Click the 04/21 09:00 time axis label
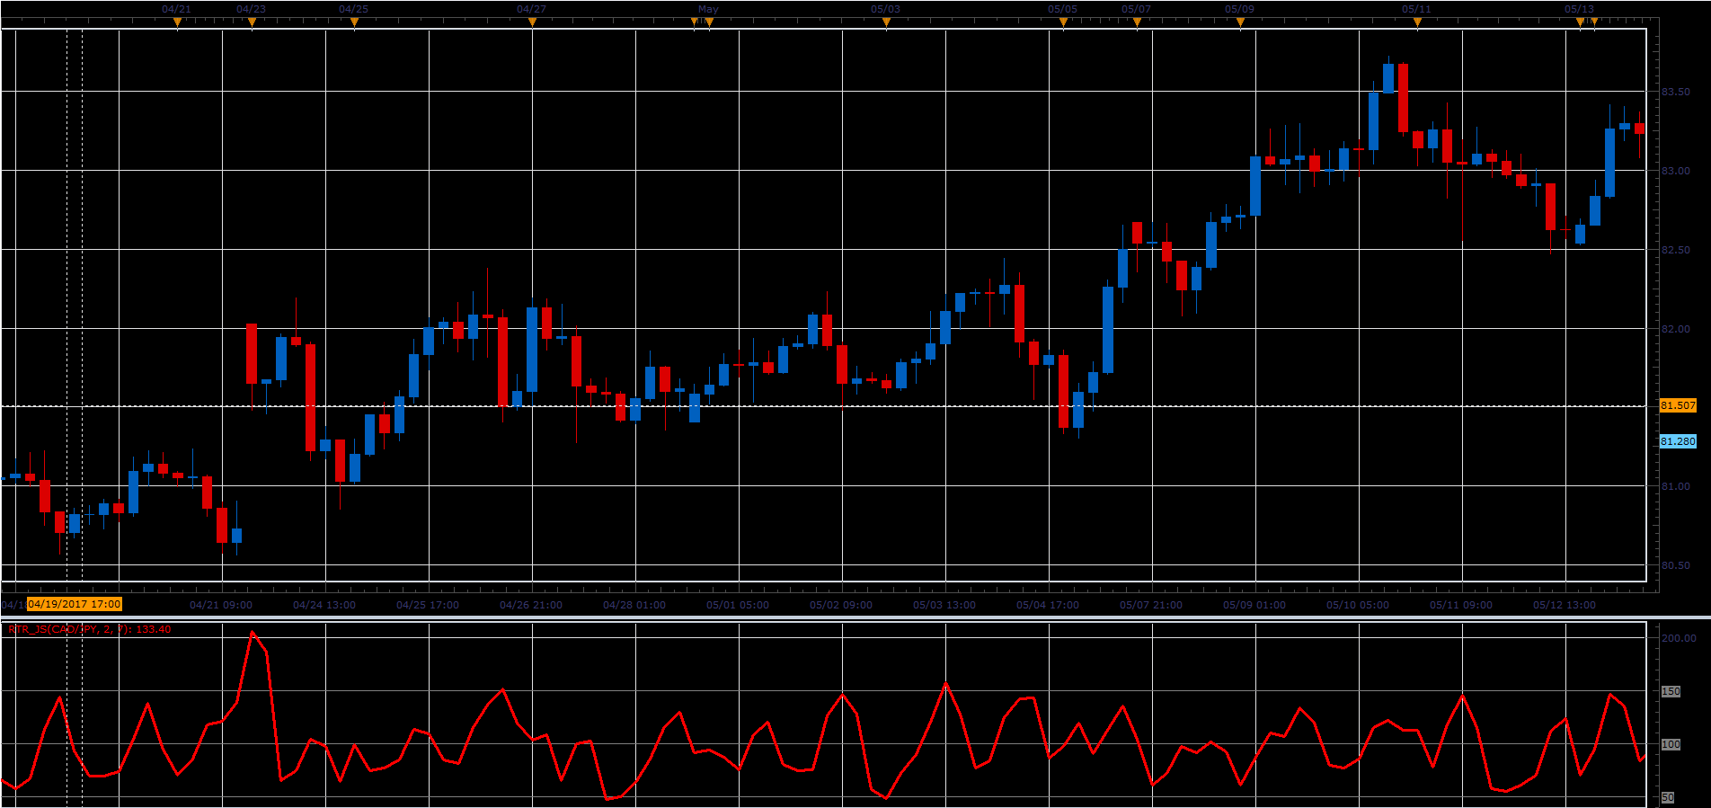Viewport: 1711px width, 808px height. [221, 605]
